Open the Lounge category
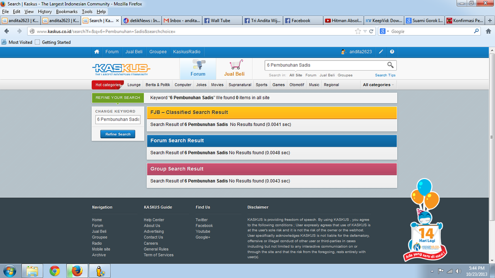 coord(134,85)
